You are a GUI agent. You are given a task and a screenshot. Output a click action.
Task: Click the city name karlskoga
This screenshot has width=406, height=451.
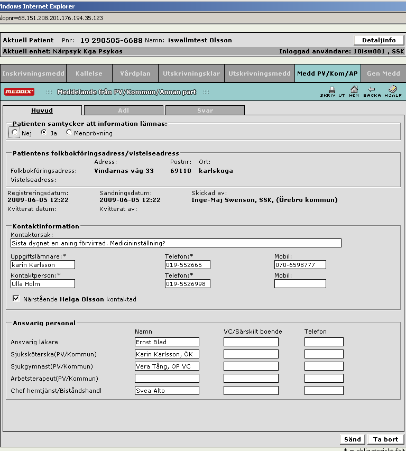(216, 171)
